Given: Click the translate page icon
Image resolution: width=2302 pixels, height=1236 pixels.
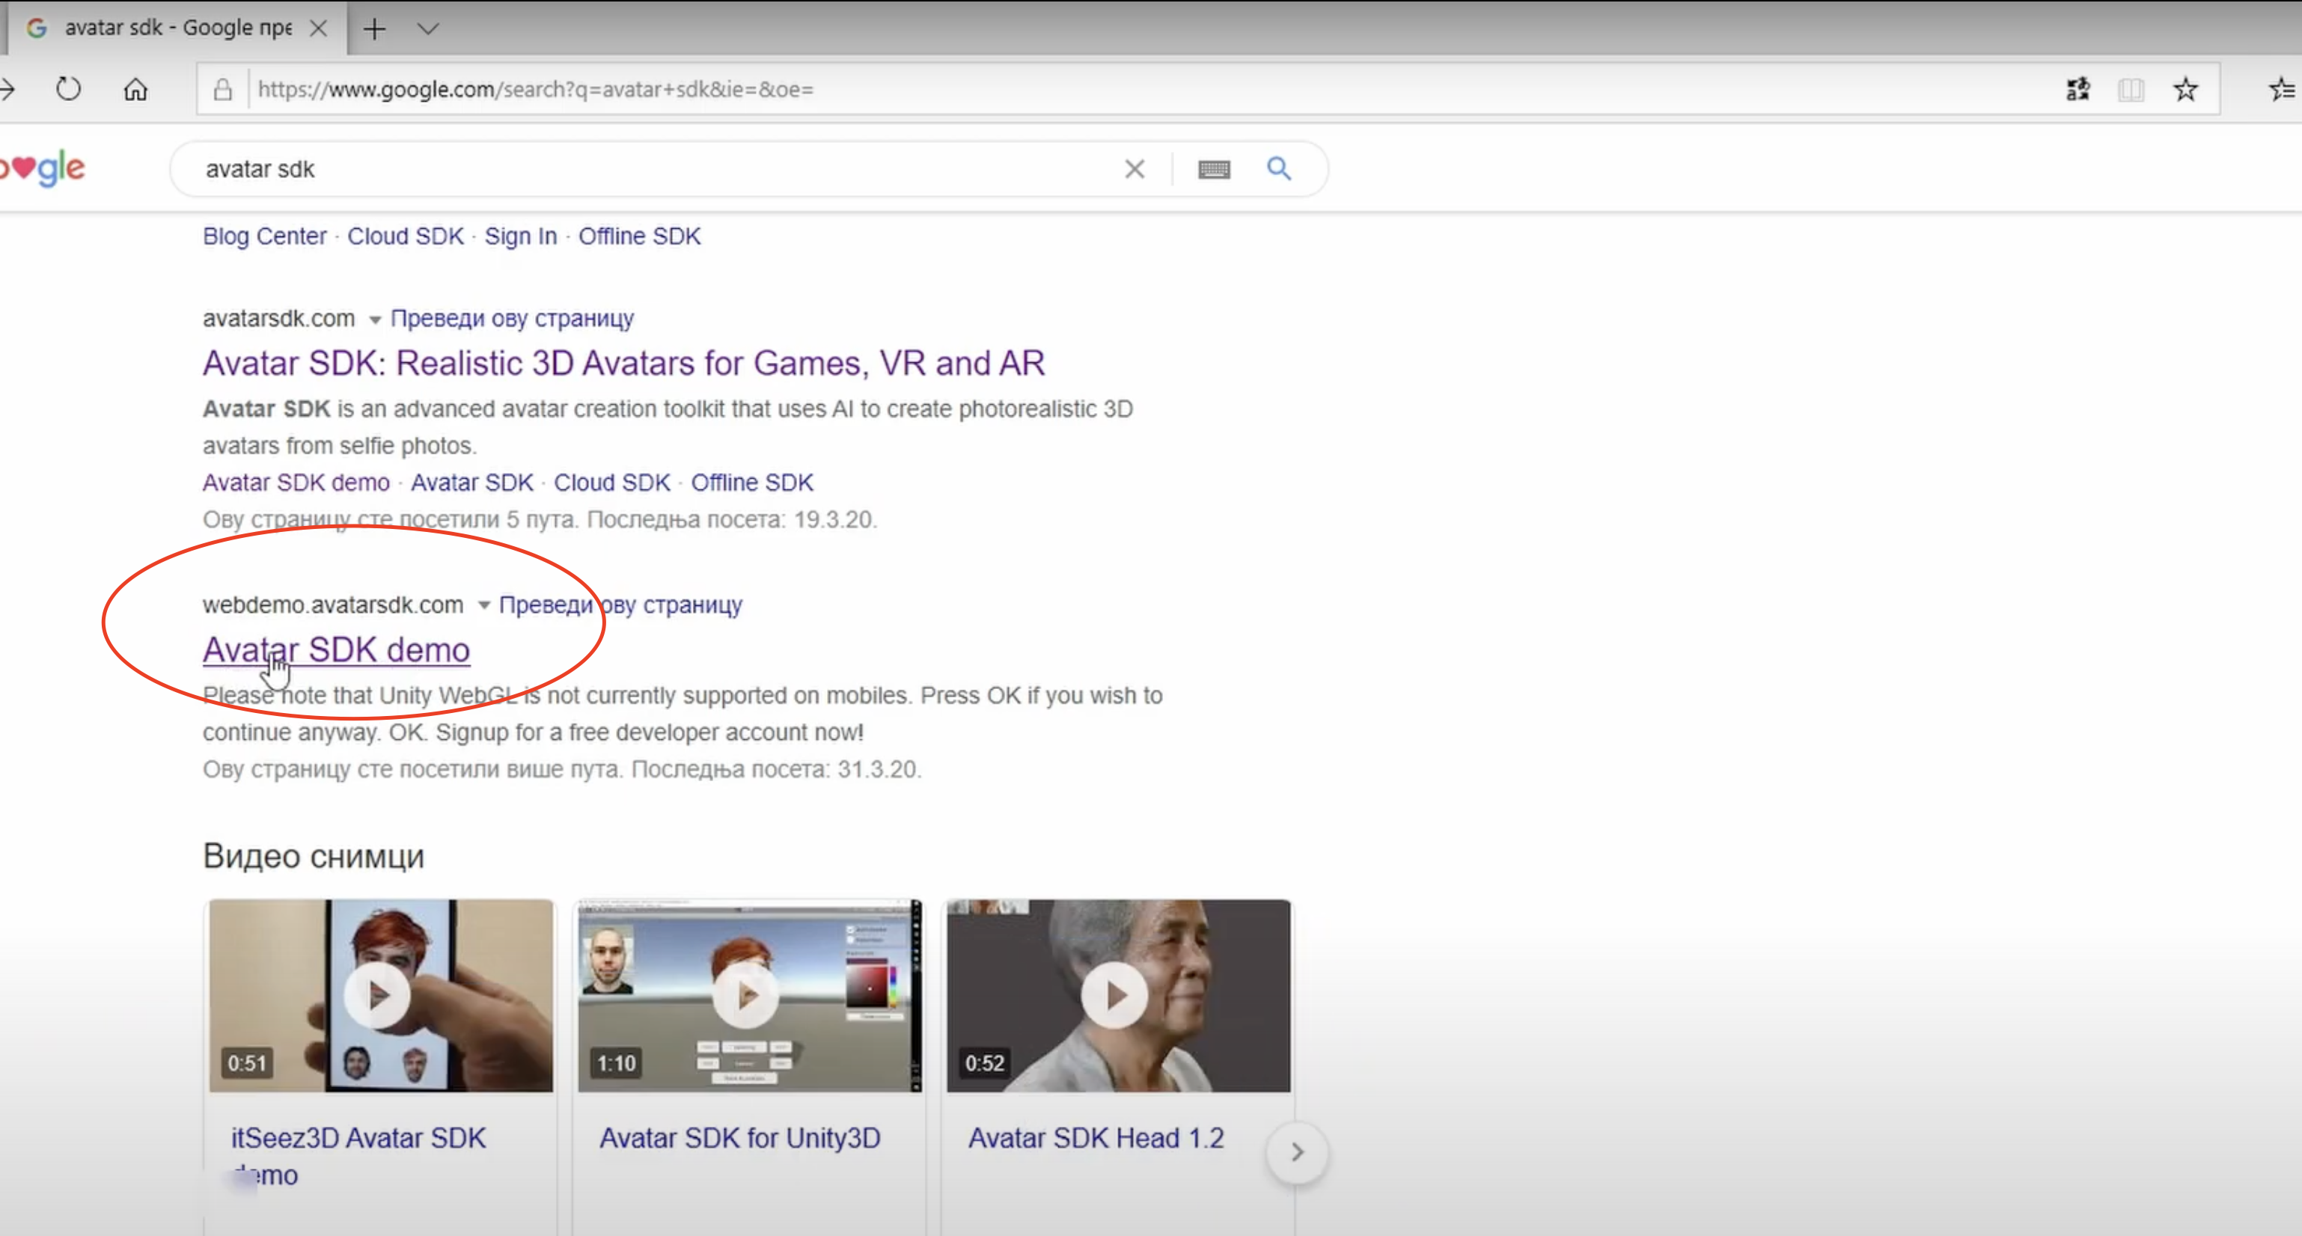Looking at the screenshot, I should tap(2077, 89).
